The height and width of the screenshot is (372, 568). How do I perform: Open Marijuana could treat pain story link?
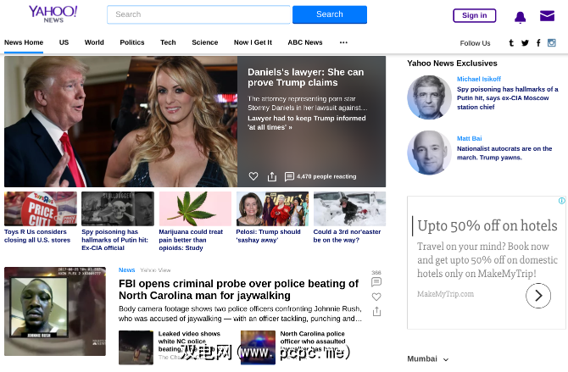point(191,240)
